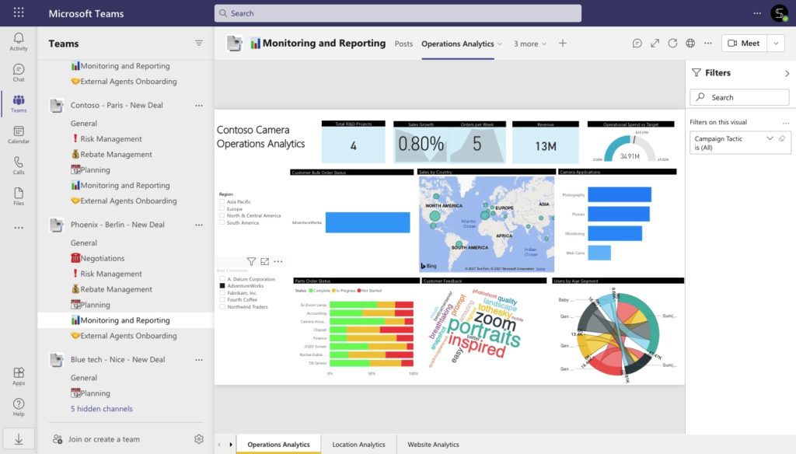Open more tab options next to globe

pos(708,44)
